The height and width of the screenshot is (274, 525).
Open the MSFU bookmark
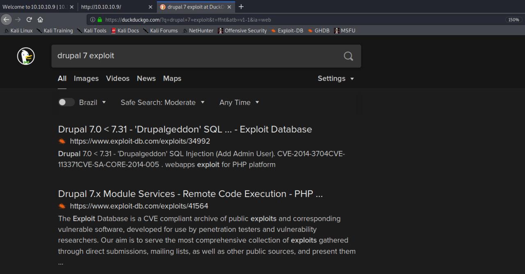(x=345, y=31)
